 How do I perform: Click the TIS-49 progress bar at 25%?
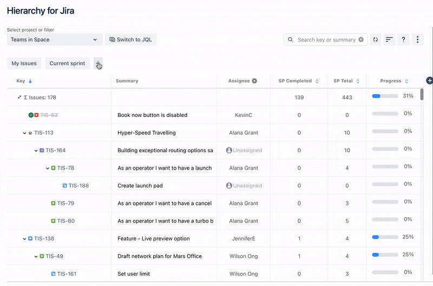385,255
